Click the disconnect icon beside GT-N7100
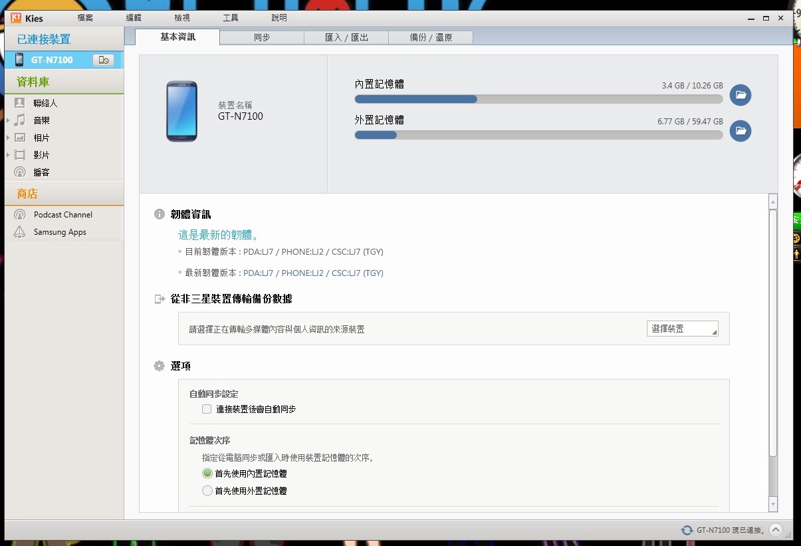 pos(103,61)
